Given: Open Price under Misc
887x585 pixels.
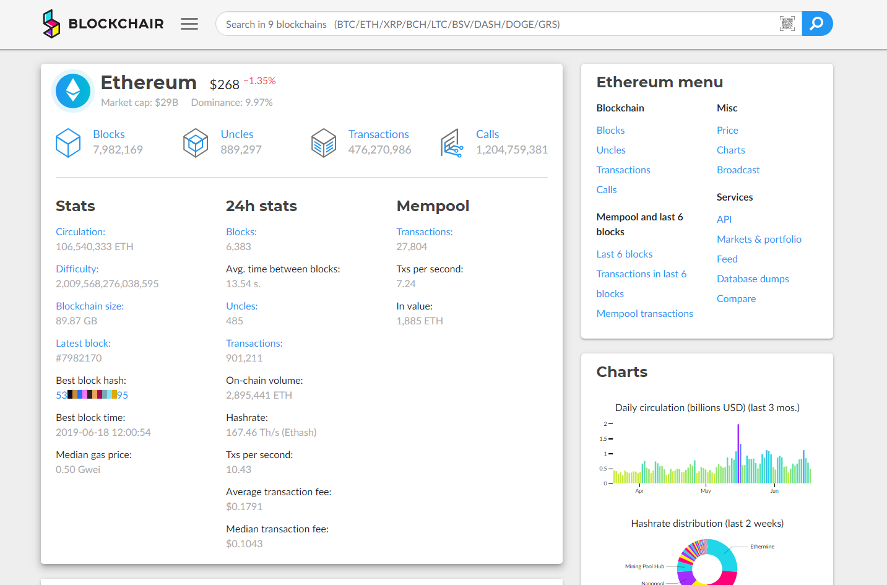Looking at the screenshot, I should point(727,130).
